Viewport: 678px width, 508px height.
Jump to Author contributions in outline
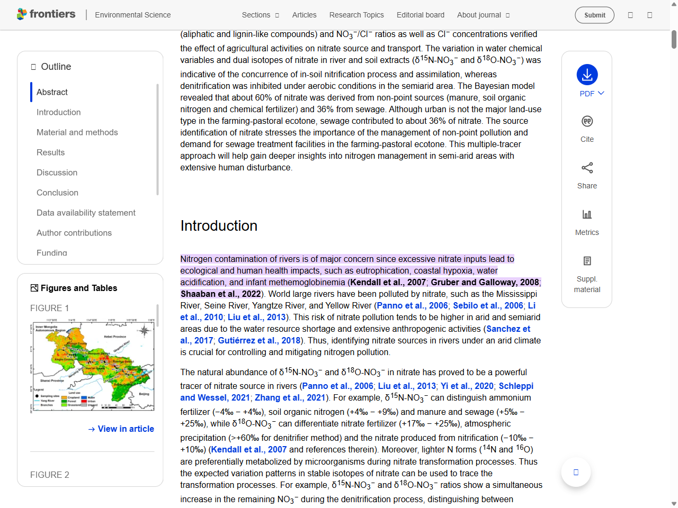pos(74,233)
